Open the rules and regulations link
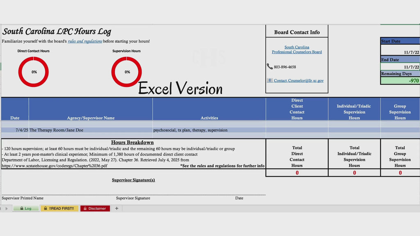This screenshot has width=420, height=236. click(x=85, y=41)
